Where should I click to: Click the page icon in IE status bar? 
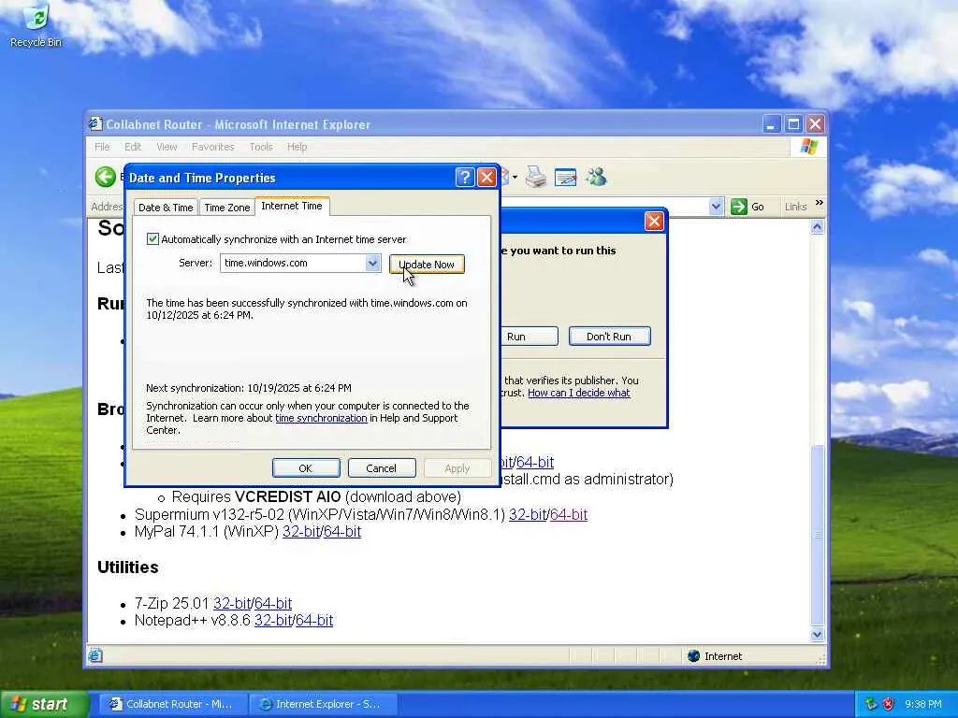coord(95,655)
